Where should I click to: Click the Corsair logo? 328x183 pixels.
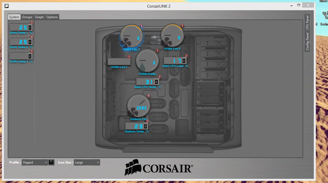[x=159, y=168]
